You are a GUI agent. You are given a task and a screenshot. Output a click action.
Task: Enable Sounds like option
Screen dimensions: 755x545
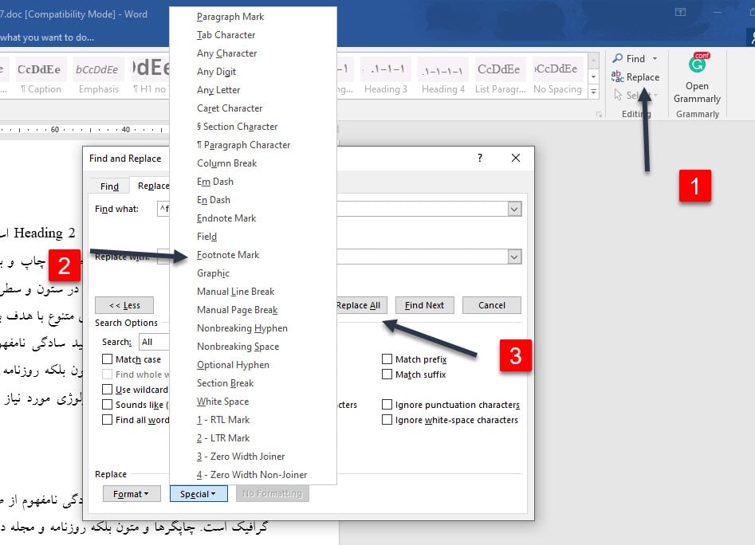pyautogui.click(x=108, y=405)
